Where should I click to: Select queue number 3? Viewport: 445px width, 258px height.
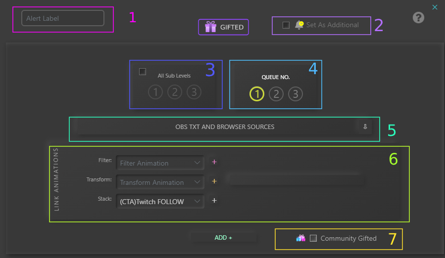tap(295, 94)
